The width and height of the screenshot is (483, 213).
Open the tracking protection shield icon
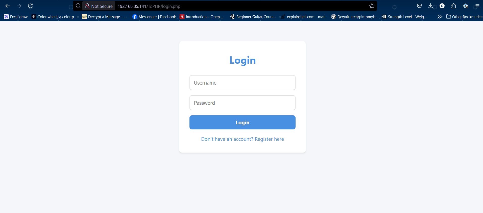(x=78, y=6)
